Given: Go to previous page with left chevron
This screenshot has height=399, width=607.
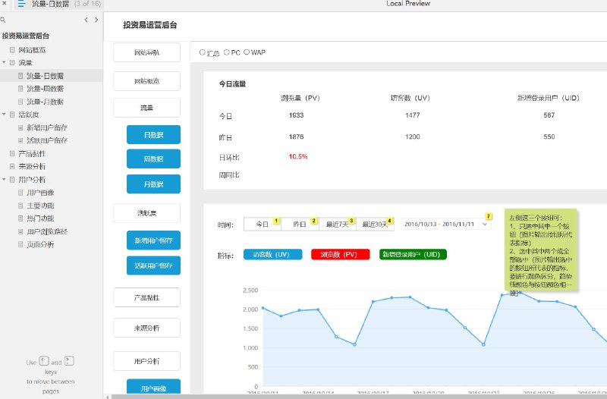Looking at the screenshot, I should [86, 20].
